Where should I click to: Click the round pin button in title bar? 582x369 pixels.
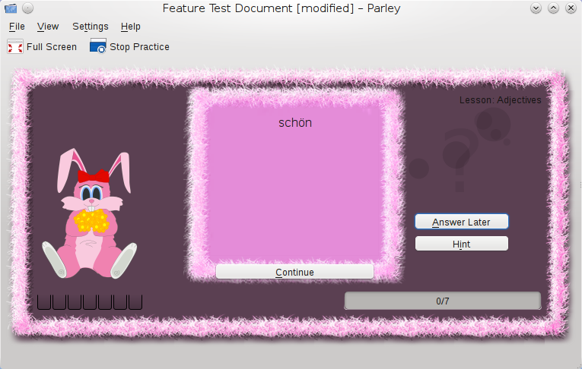(x=28, y=8)
